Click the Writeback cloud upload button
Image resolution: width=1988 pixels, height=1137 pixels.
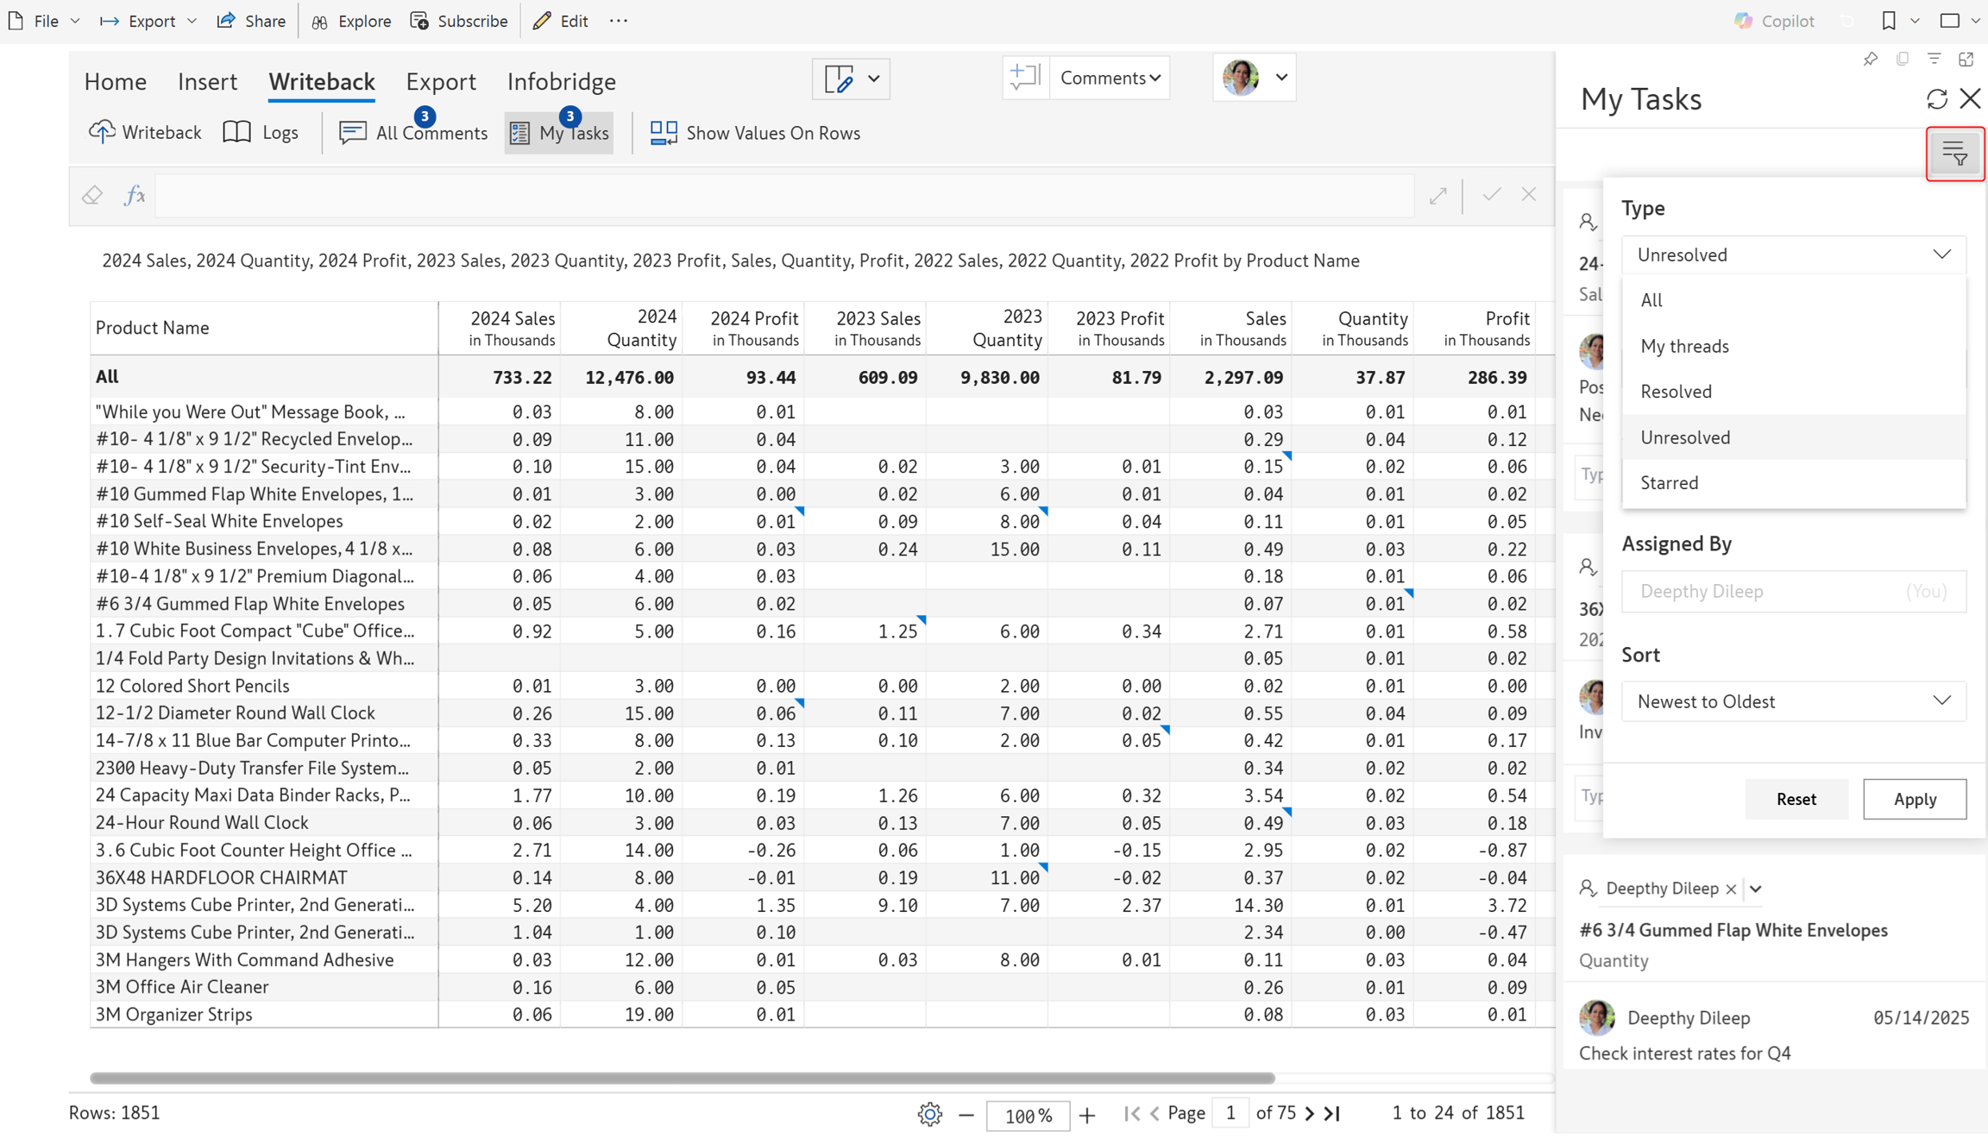point(145,132)
